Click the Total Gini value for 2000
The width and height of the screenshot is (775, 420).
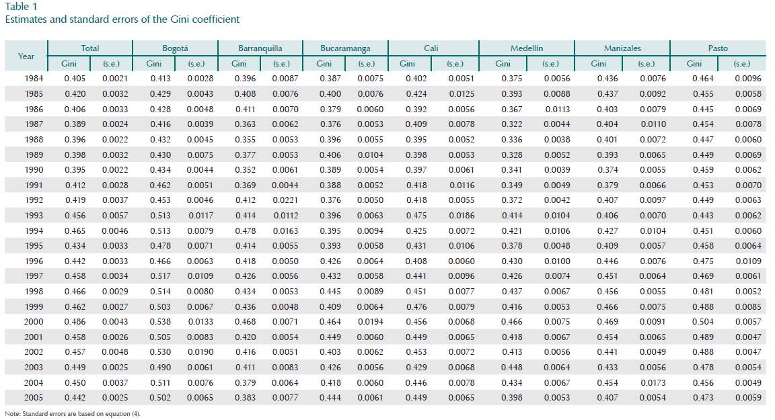click(x=75, y=322)
